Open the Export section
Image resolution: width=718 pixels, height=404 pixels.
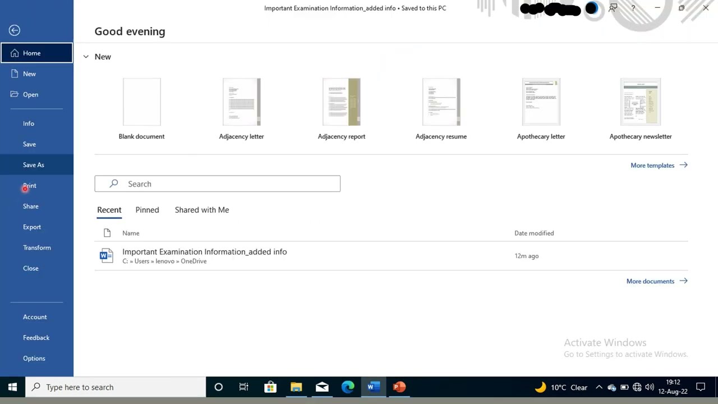36,227
